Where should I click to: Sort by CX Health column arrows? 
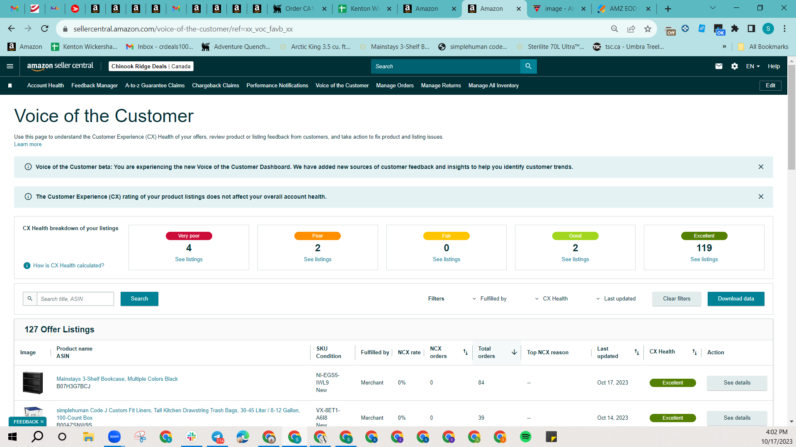pyautogui.click(x=694, y=352)
